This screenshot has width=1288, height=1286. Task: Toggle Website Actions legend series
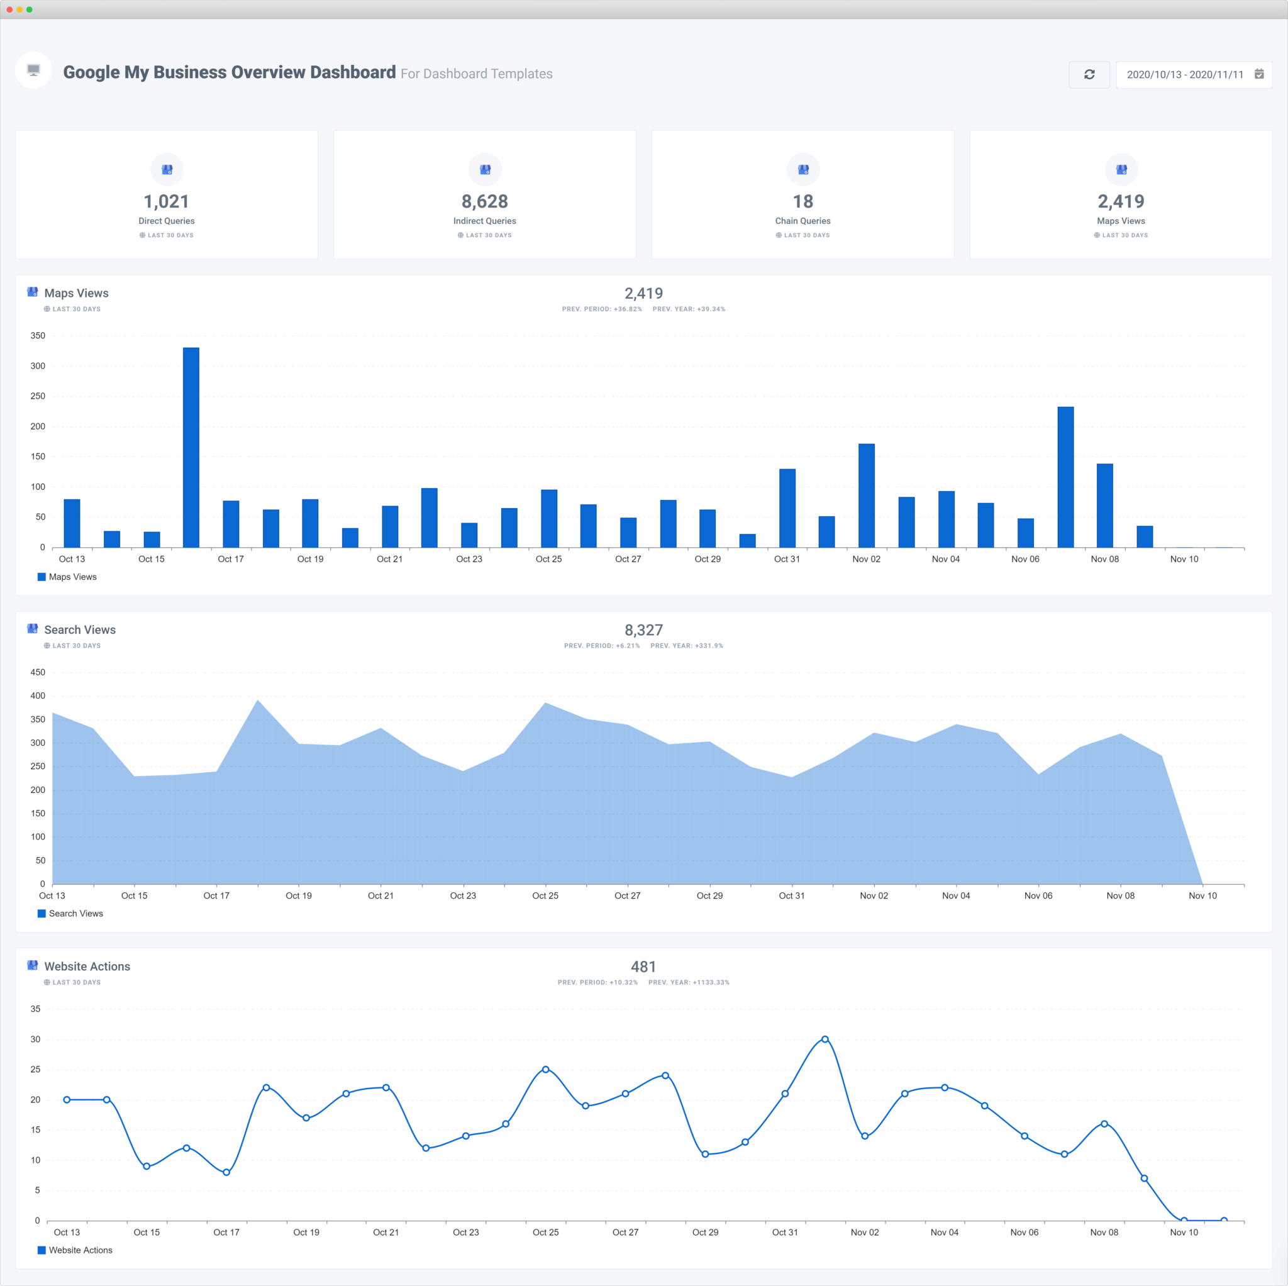tap(80, 1250)
